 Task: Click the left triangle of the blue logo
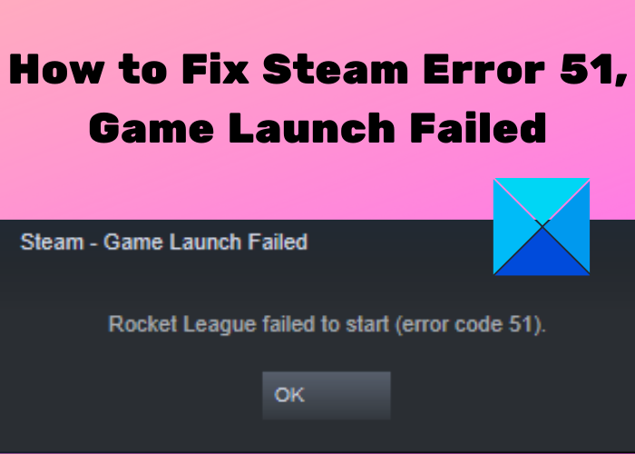pyautogui.click(x=511, y=227)
